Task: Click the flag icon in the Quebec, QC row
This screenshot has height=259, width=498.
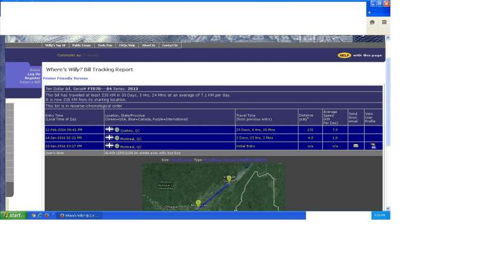Action: point(109,129)
